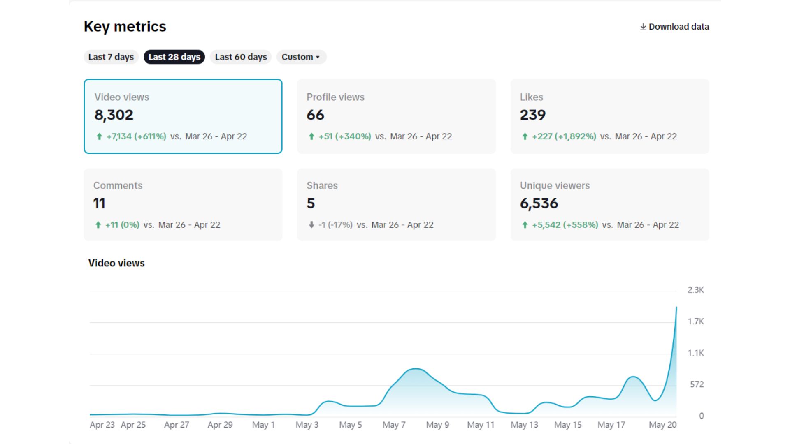Select the Profile views metric card
790x444 pixels.
pyautogui.click(x=396, y=116)
